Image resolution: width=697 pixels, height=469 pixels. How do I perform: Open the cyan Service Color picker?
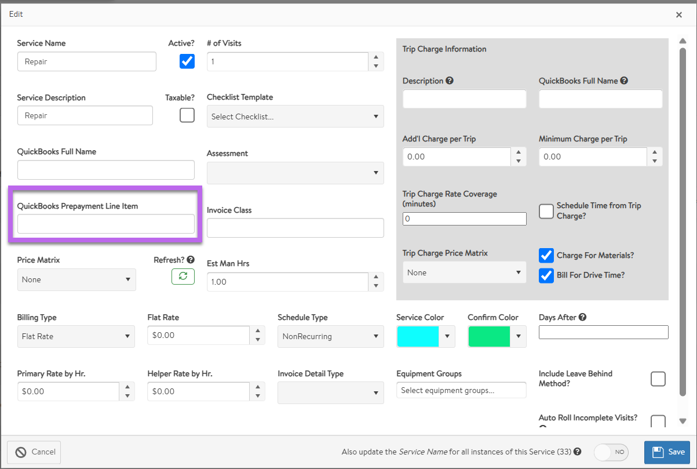(425, 336)
